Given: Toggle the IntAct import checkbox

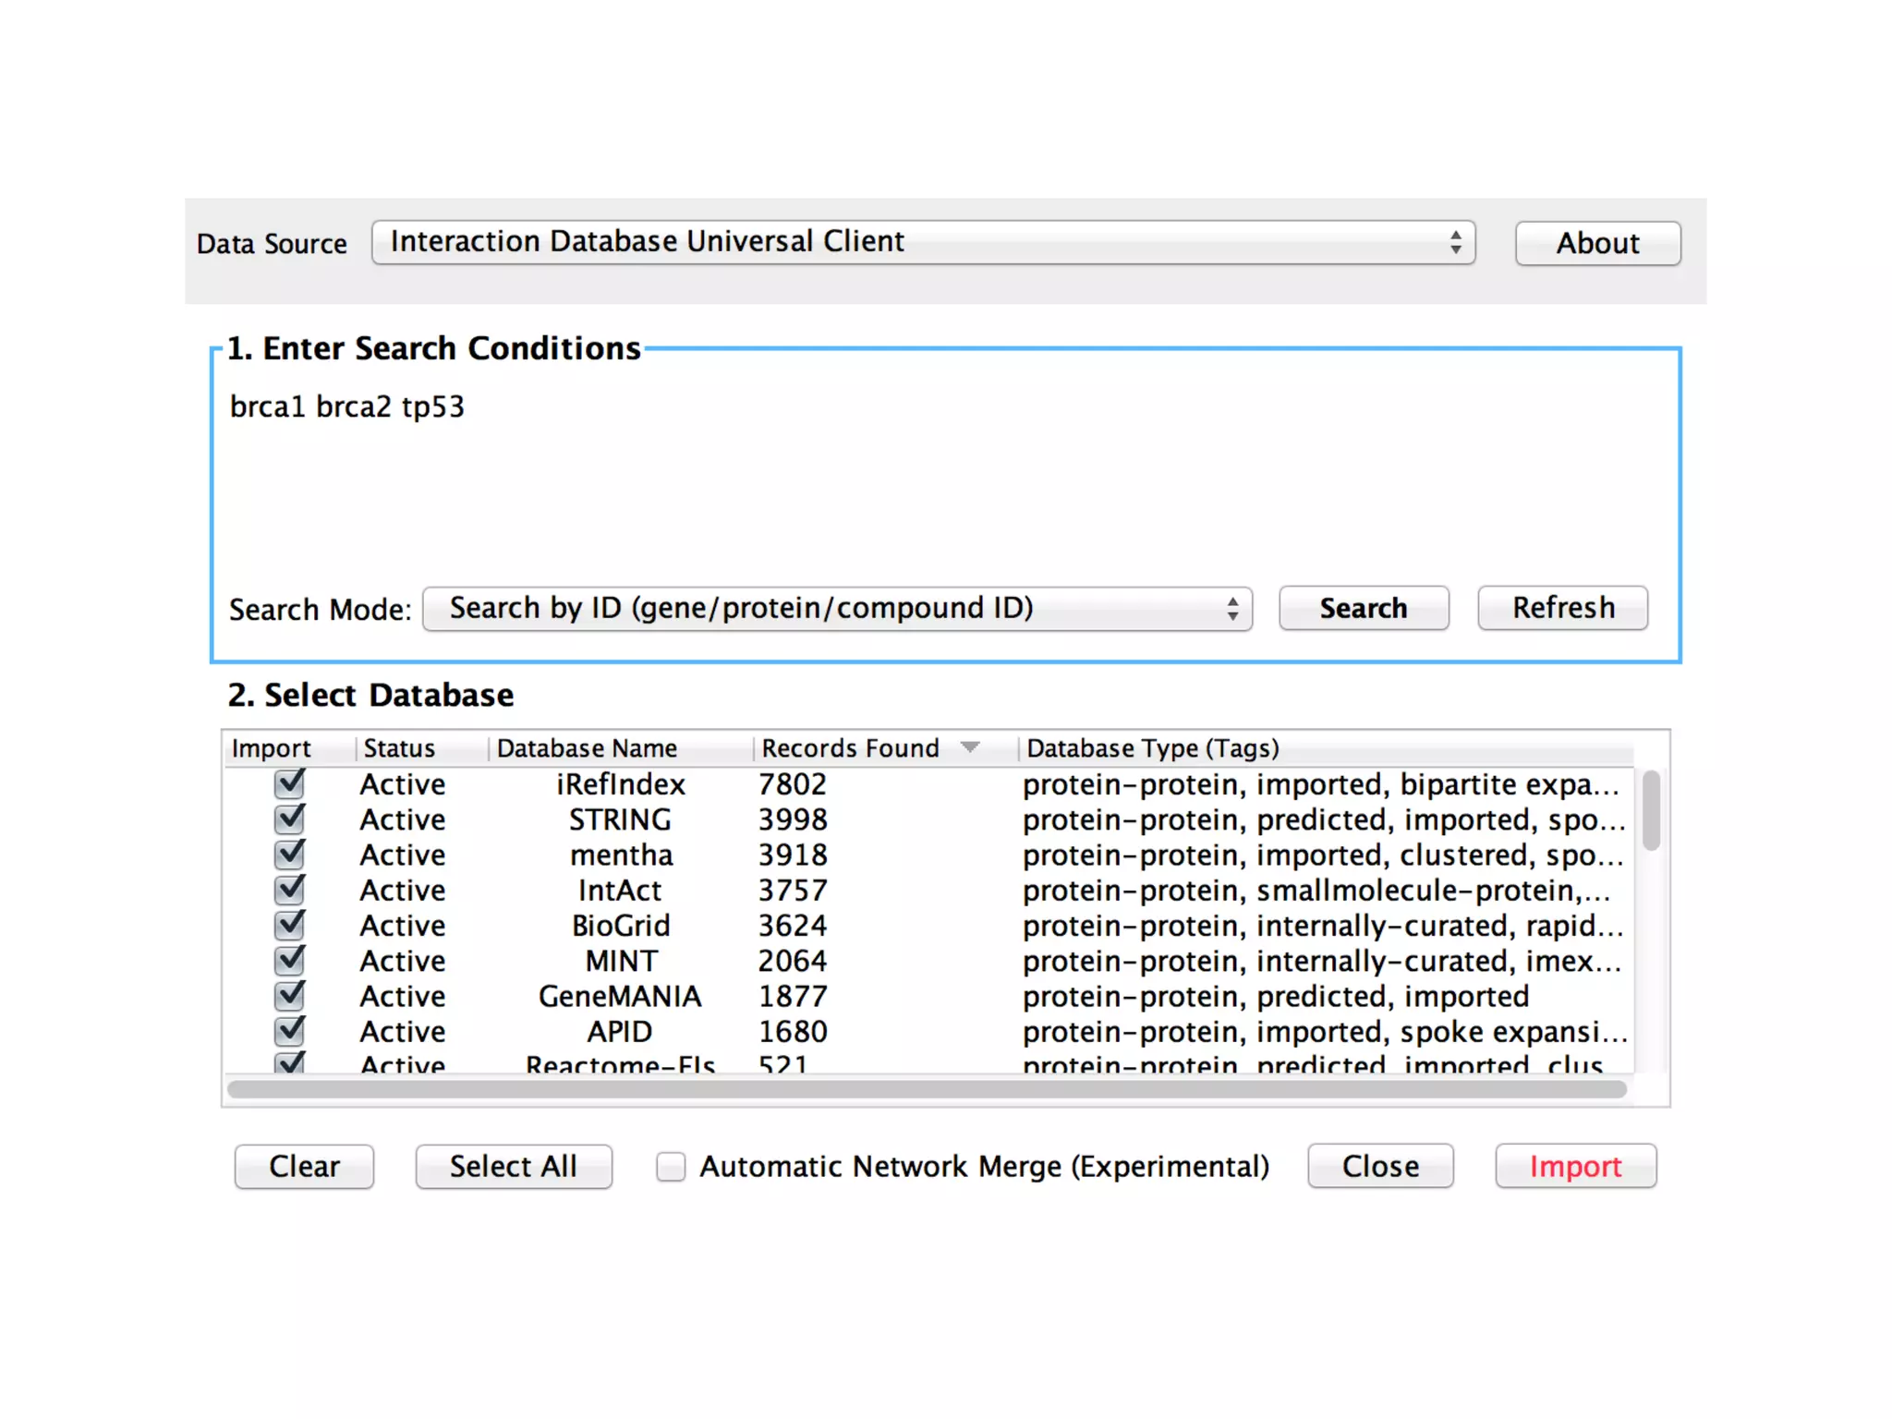Looking at the screenshot, I should (x=290, y=889).
